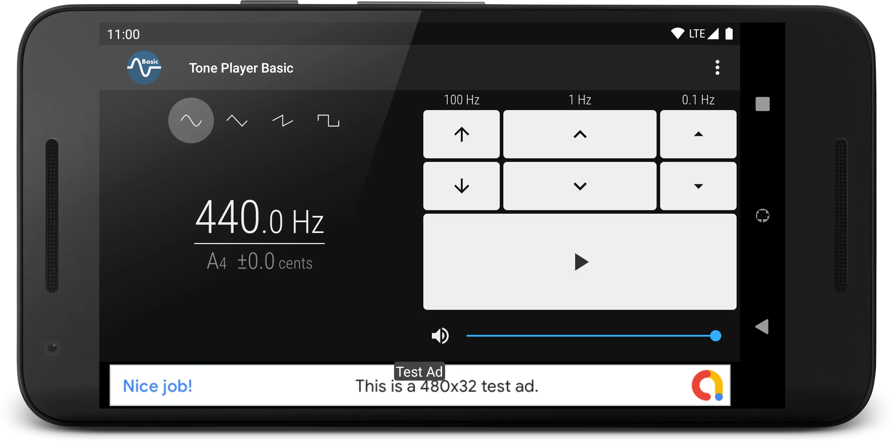Tap the Tone Player Basic app logo
The height and width of the screenshot is (441, 892).
(x=144, y=68)
